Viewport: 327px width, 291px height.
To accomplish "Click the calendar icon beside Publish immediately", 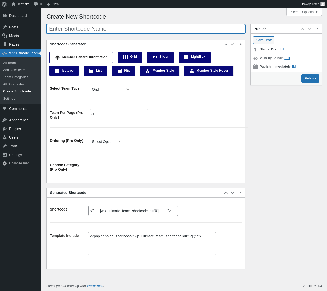I will pos(255,67).
